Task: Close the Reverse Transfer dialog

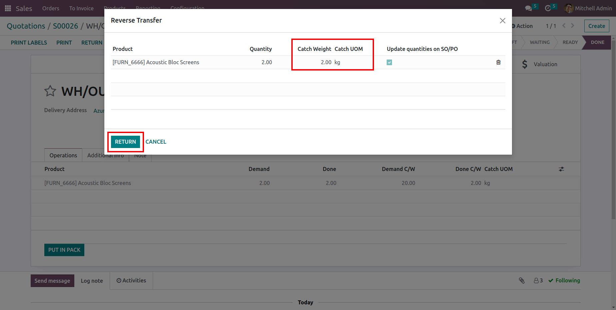Action: click(x=502, y=21)
